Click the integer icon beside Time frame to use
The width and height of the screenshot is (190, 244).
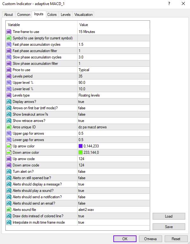[x=9, y=32]
